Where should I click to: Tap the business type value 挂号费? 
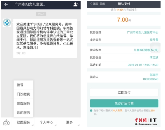[x=154, y=40]
